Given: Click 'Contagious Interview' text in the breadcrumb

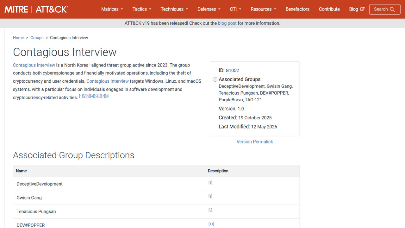Looking at the screenshot, I should [69, 38].
